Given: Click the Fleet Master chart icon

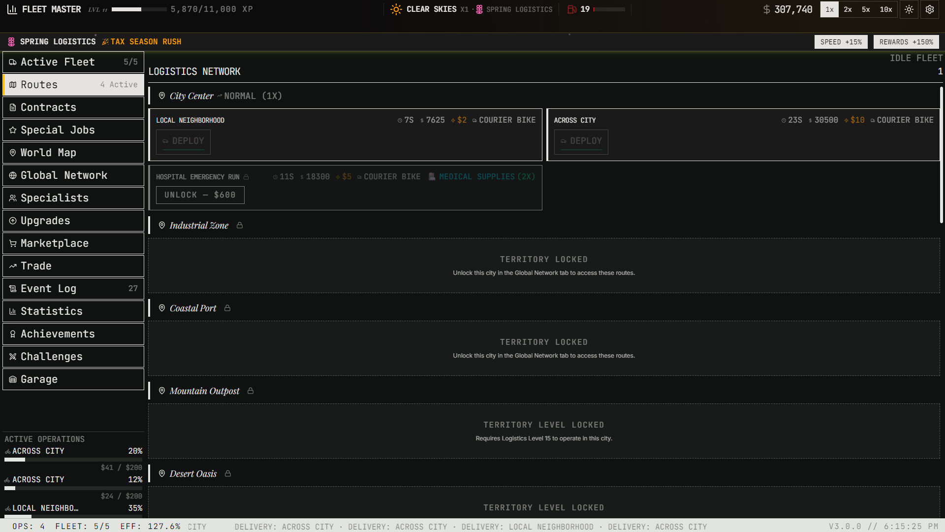Looking at the screenshot, I should pos(12,9).
